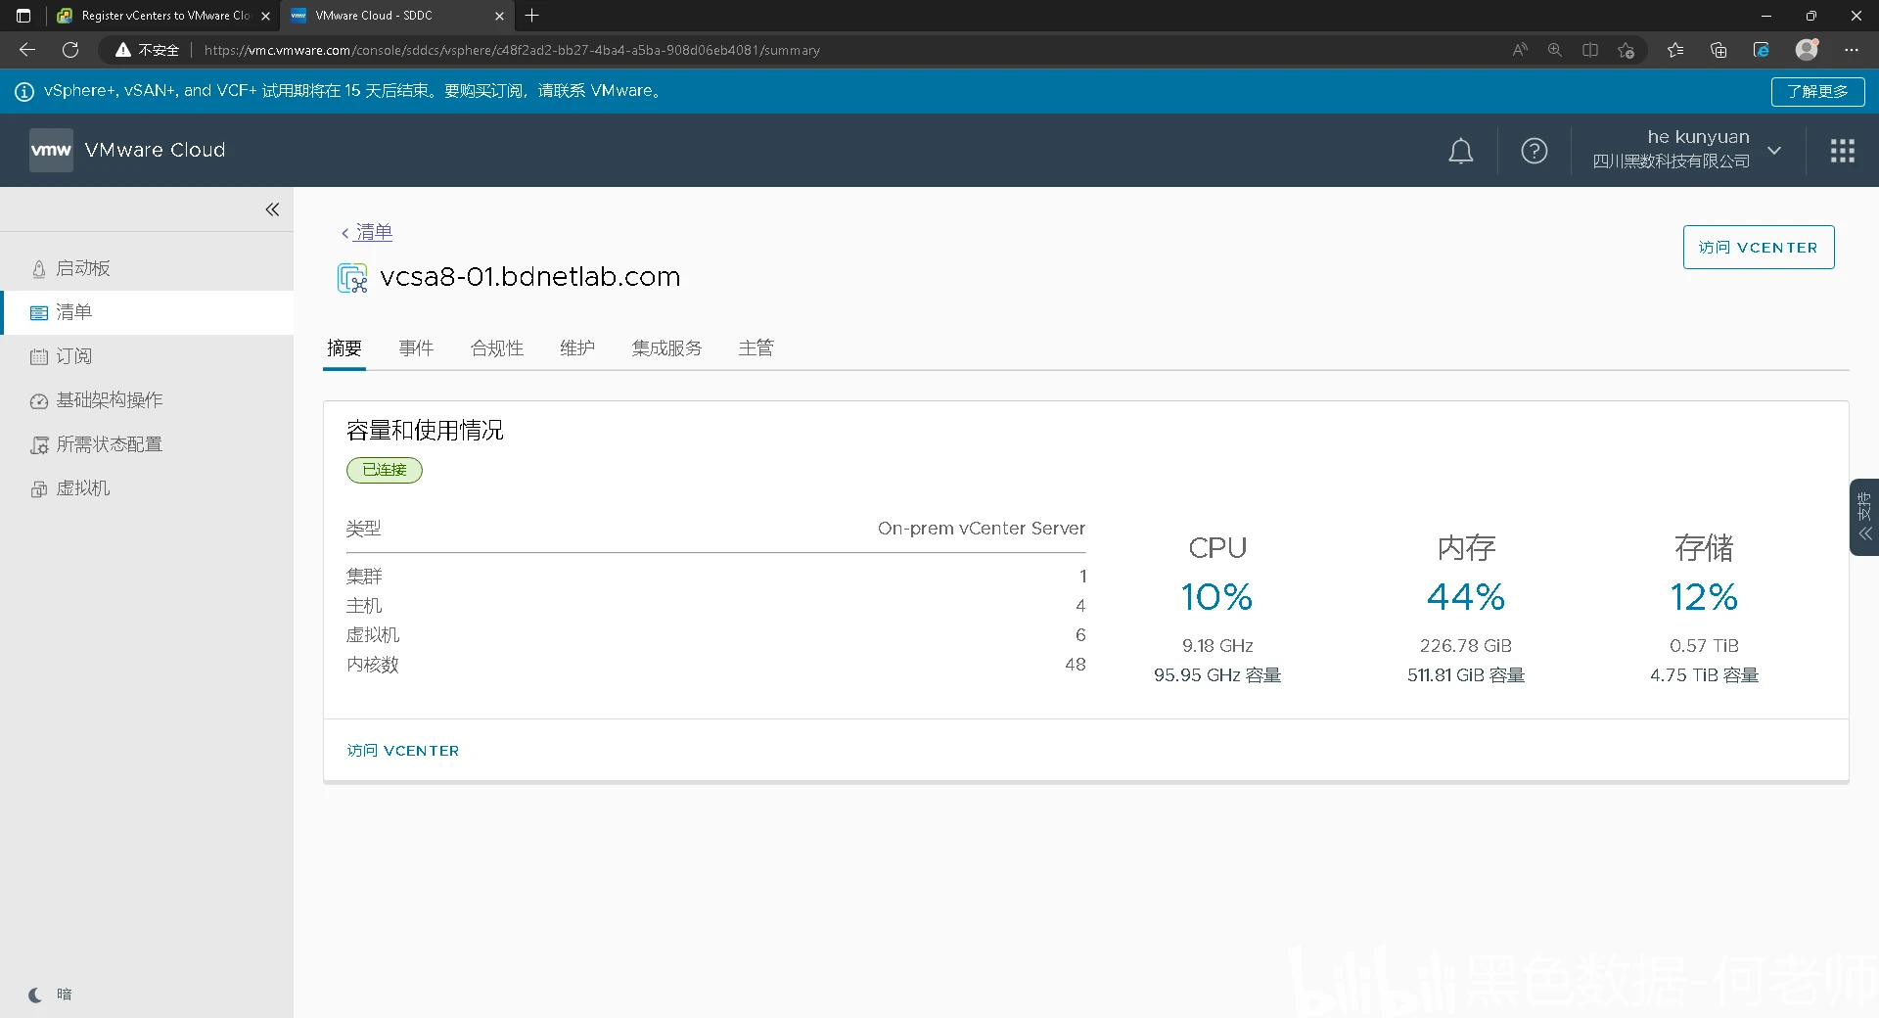This screenshot has height=1018, width=1879.
Task: Select 清单 in the sidebar
Action: 147,312
